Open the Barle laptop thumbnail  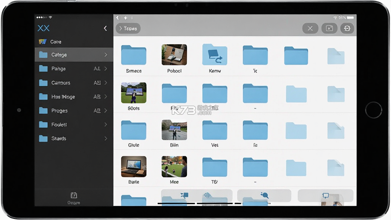(134, 167)
